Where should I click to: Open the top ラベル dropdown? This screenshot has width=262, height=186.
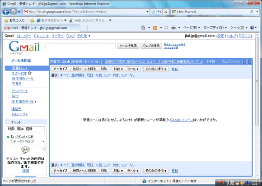tap(133, 69)
